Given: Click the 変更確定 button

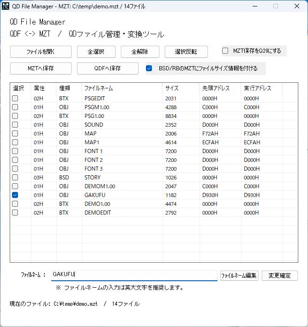Looking at the screenshot, I should (279, 276).
